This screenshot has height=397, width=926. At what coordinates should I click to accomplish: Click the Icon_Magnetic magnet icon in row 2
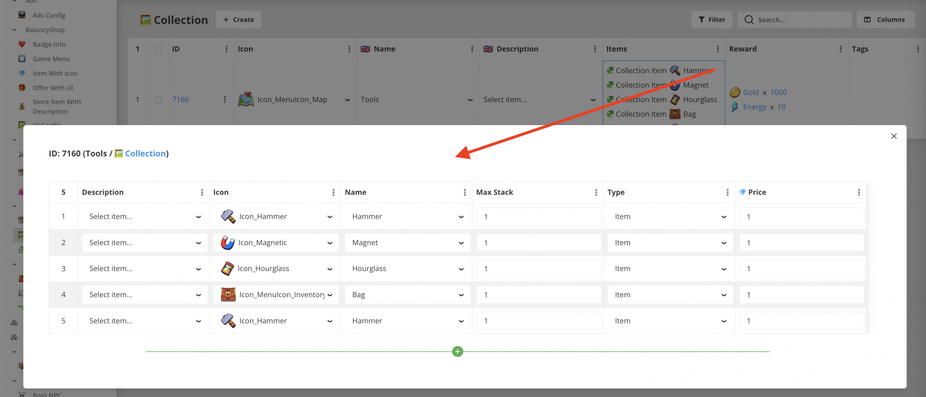pos(228,243)
